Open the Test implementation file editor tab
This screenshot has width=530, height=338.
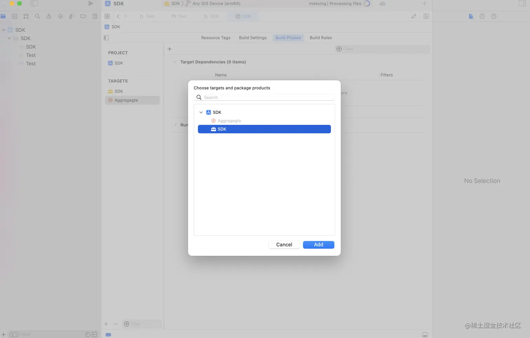tap(179, 16)
